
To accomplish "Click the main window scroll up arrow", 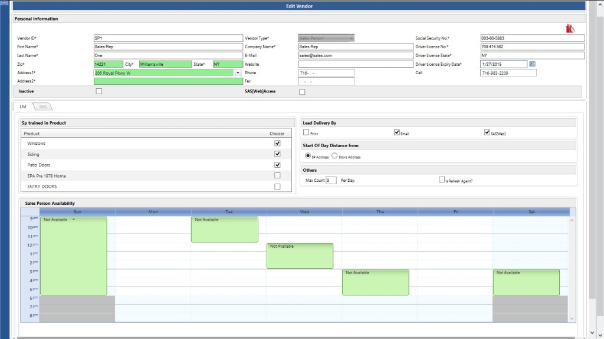I will point(600,4).
